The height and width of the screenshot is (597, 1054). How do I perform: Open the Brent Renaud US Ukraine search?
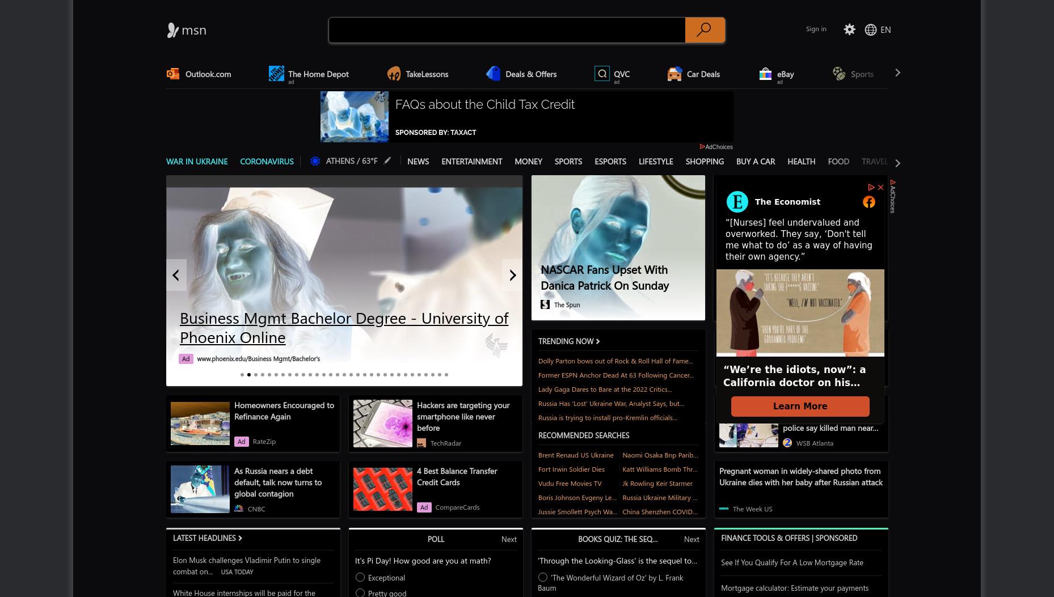point(576,455)
